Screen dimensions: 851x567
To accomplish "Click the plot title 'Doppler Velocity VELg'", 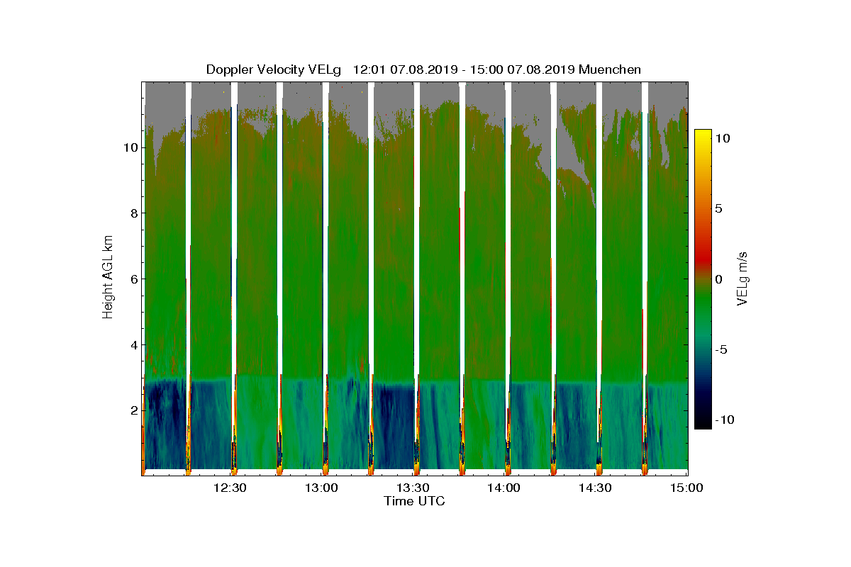I will click(x=274, y=69).
